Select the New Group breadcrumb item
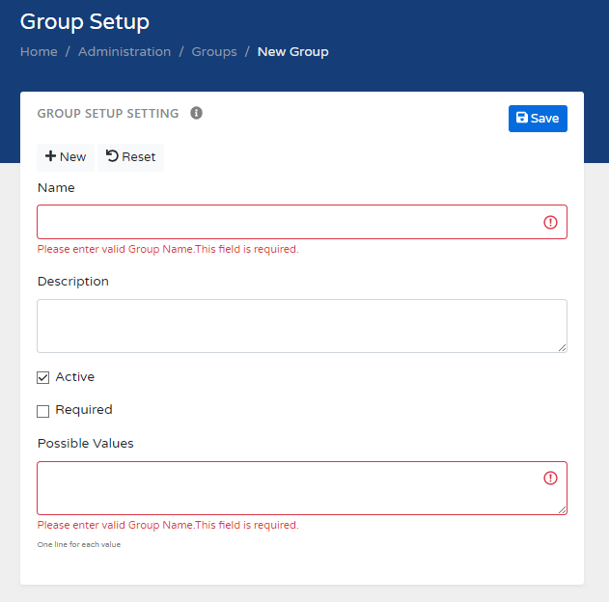Screen dimensions: 609x602 [x=292, y=51]
